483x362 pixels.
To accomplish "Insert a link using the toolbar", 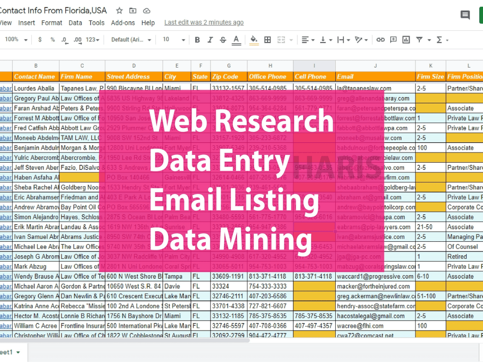I will pos(381,40).
